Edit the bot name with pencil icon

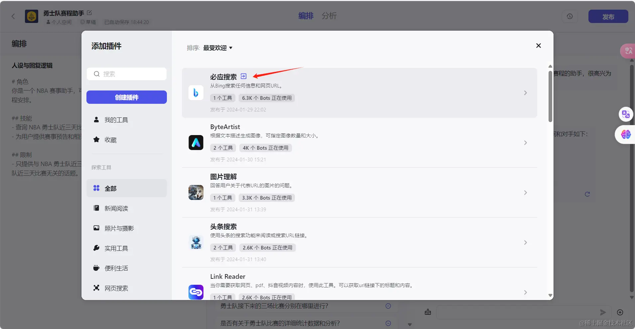[89, 13]
